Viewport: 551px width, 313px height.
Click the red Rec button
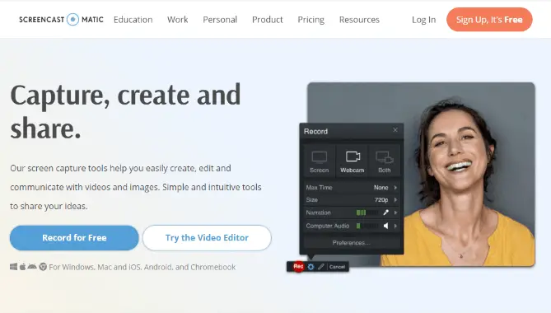298,266
